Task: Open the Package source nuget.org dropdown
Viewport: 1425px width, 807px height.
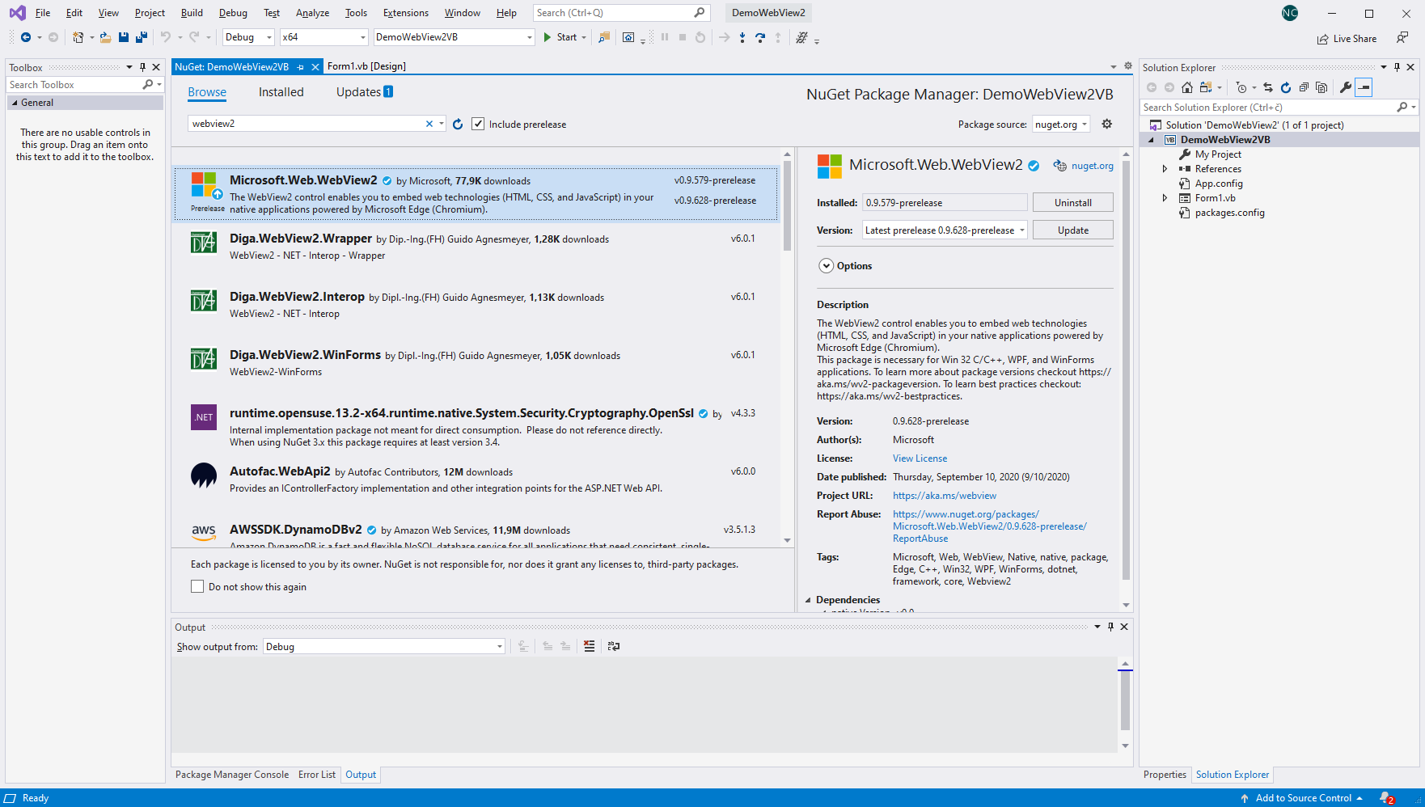Action: pos(1061,125)
